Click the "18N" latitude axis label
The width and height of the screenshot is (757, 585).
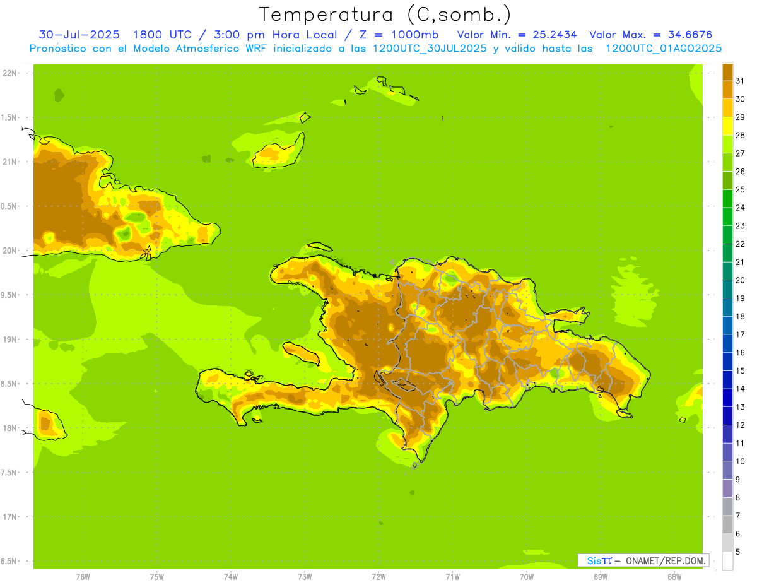(9, 428)
